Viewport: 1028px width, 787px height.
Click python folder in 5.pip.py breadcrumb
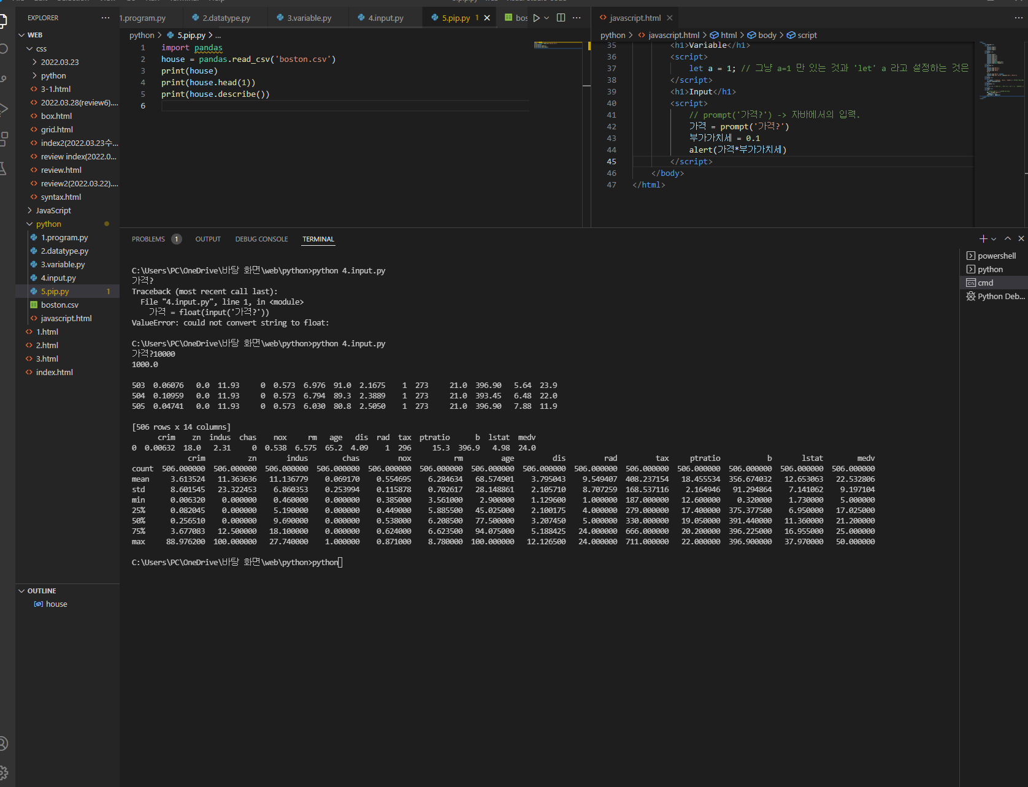coord(142,35)
